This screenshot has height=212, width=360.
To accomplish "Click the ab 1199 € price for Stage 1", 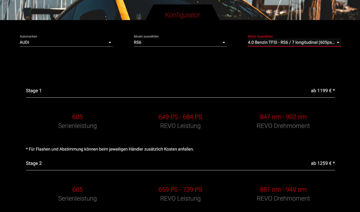I will click(x=323, y=90).
